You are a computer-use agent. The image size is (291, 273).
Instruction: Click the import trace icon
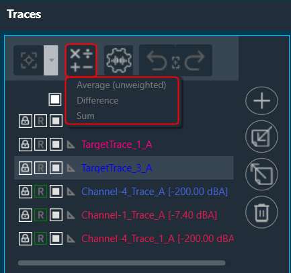[x=261, y=136]
